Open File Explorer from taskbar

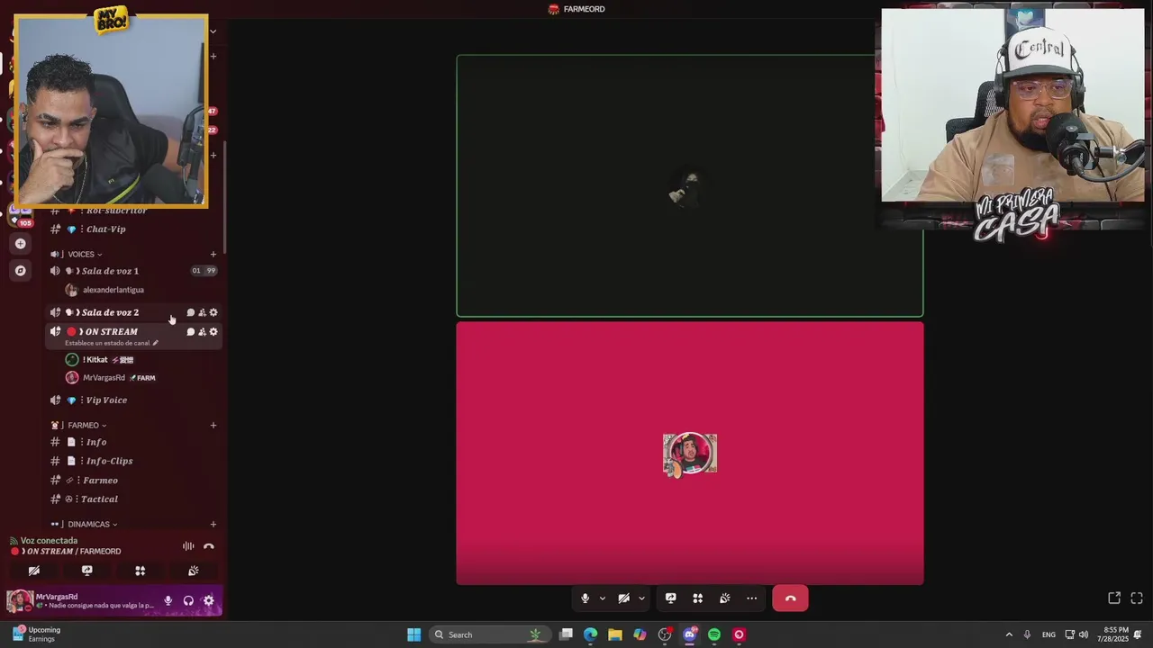[615, 634]
